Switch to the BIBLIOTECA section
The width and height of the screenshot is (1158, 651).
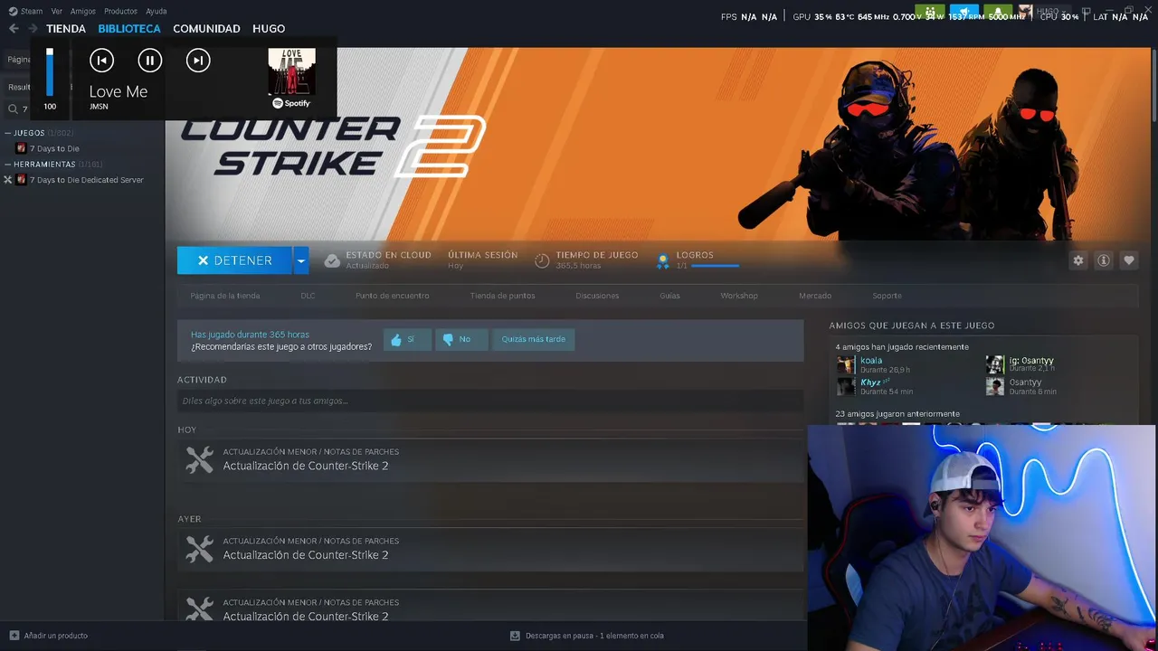pyautogui.click(x=129, y=29)
